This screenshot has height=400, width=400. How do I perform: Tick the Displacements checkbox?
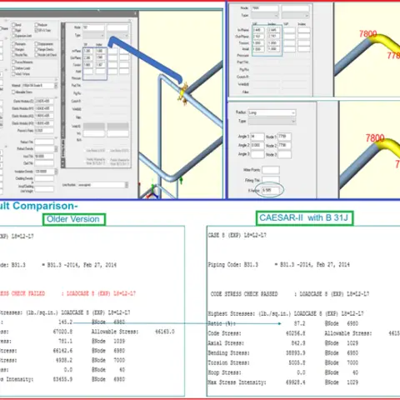point(36,44)
